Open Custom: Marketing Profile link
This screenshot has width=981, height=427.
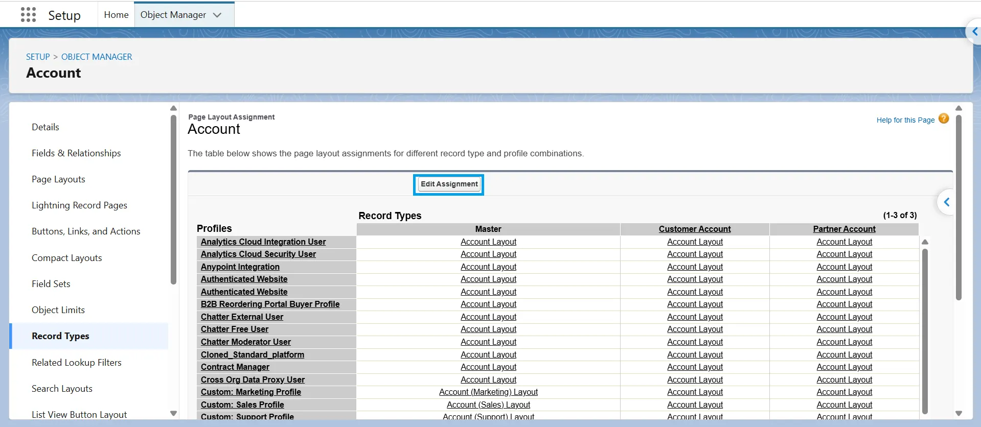[x=251, y=392]
